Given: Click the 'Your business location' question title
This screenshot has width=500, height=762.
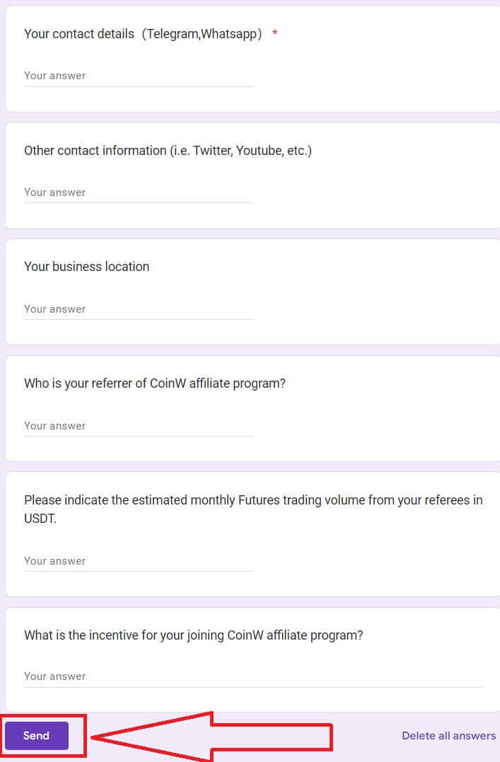Looking at the screenshot, I should 86,267.
